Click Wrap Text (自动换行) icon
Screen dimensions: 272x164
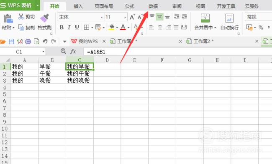click(x=229, y=18)
